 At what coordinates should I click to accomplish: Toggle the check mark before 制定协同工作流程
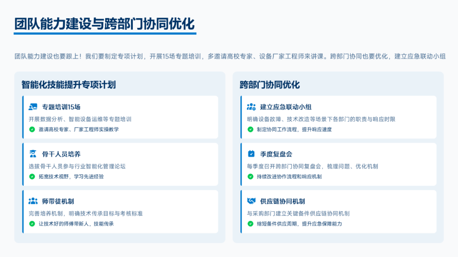(250, 130)
